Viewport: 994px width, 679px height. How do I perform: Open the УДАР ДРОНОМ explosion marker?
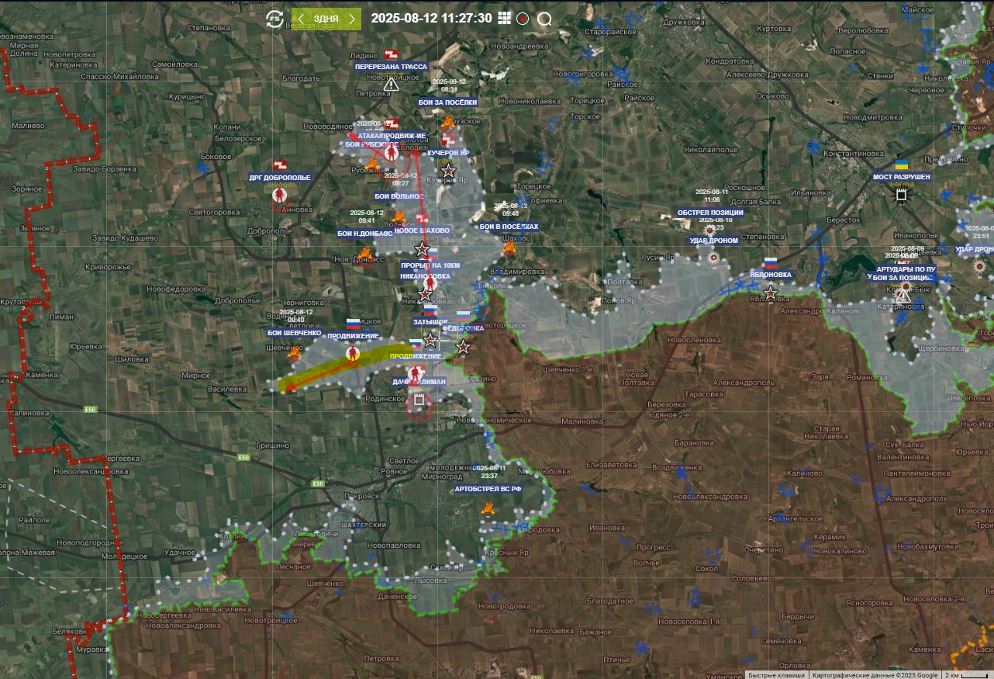click(713, 257)
